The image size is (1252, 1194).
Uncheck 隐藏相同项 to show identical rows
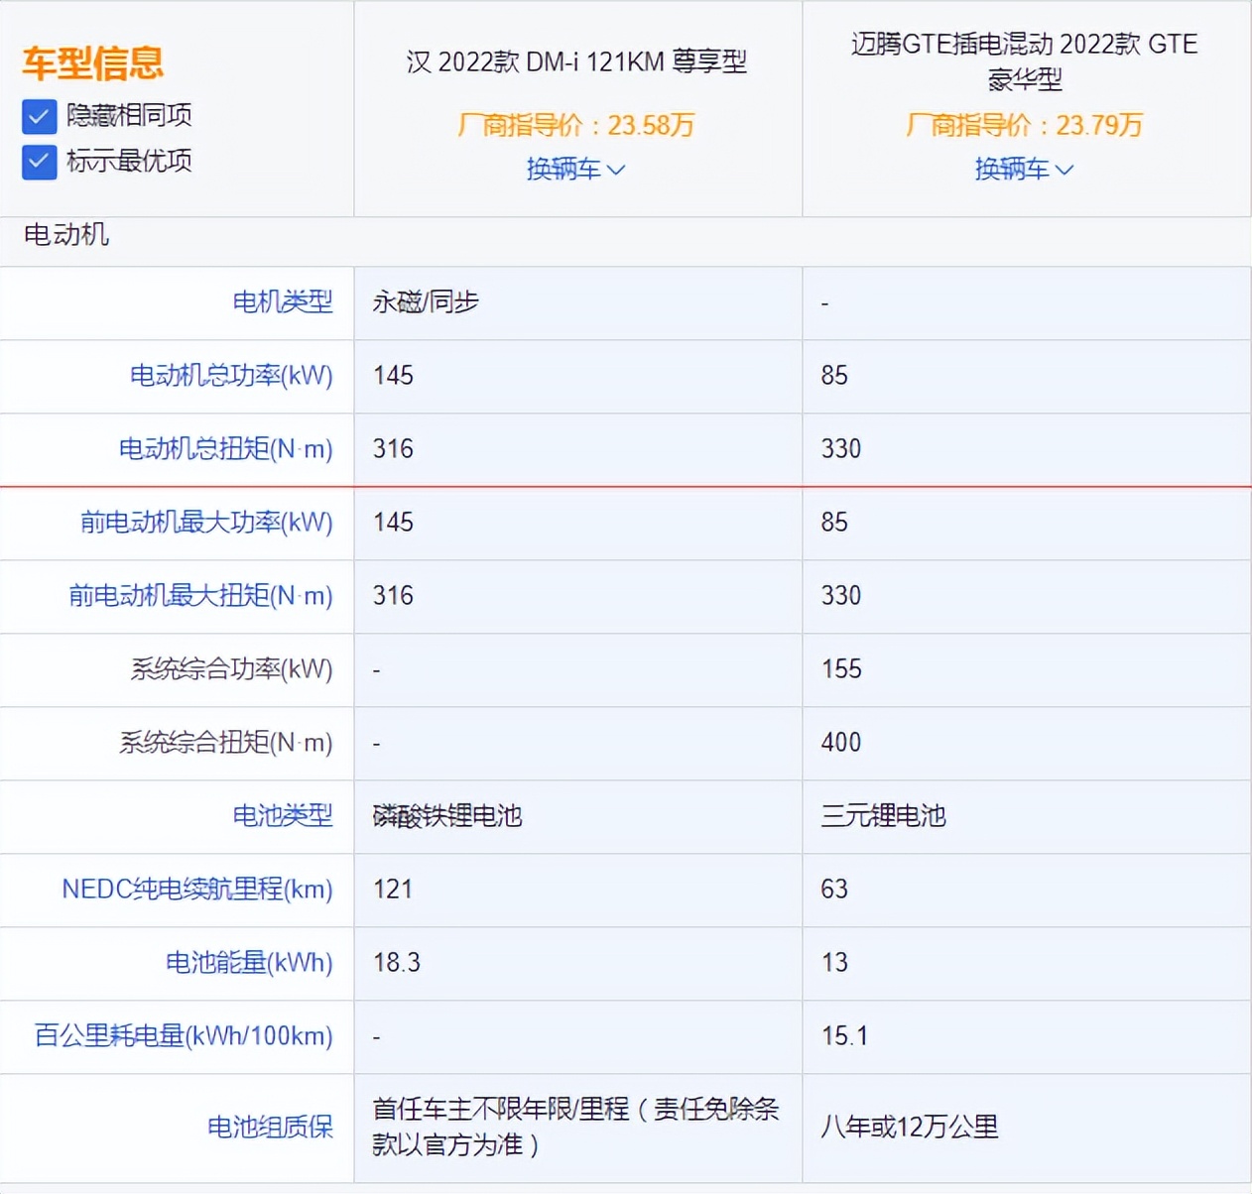pyautogui.click(x=38, y=116)
